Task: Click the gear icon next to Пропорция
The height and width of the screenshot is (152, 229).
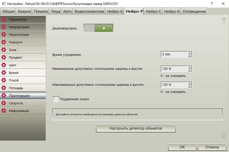Action: pyautogui.click(x=4, y=95)
